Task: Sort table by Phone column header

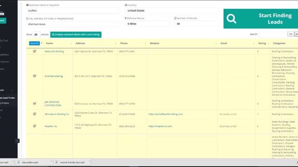Action: tap(132, 43)
